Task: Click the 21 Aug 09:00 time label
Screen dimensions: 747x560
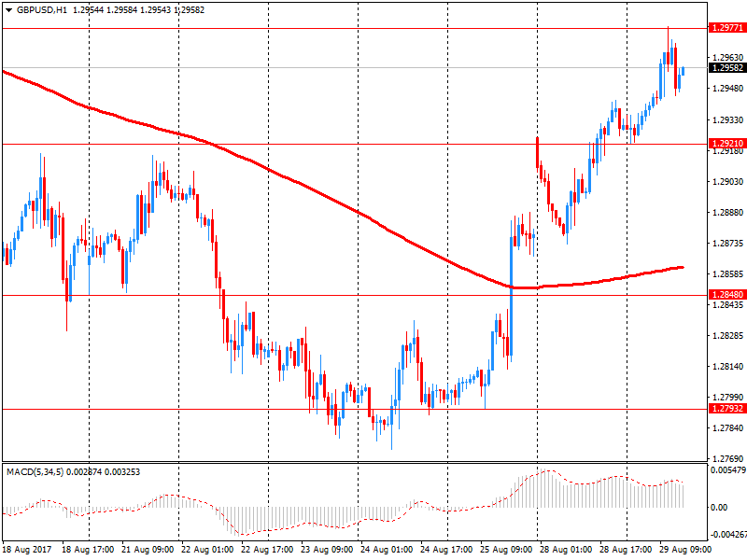Action: point(148,550)
